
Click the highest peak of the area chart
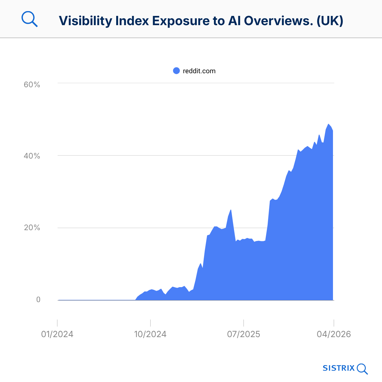(329, 124)
